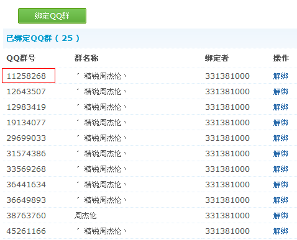Click binder 331381000 in row 36441634
Image resolution: width=297 pixels, height=240 pixels.
click(227, 185)
